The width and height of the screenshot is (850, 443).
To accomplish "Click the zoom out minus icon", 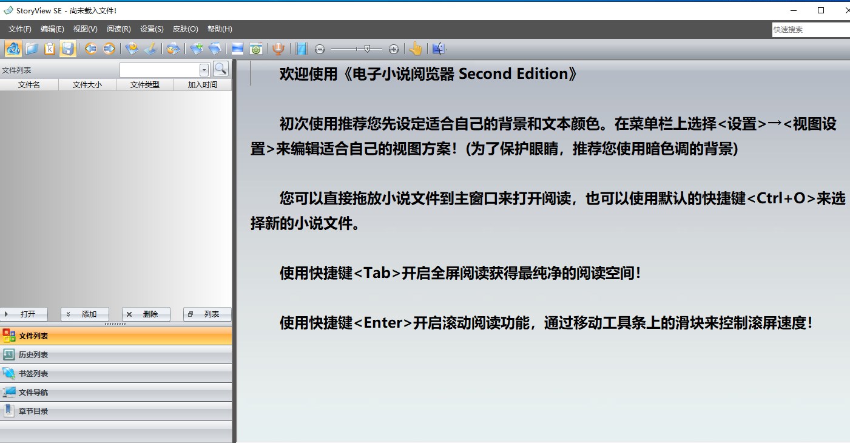I will coord(320,49).
